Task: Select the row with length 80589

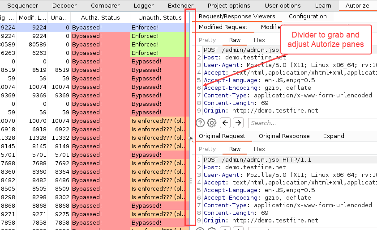Action: click(90, 44)
